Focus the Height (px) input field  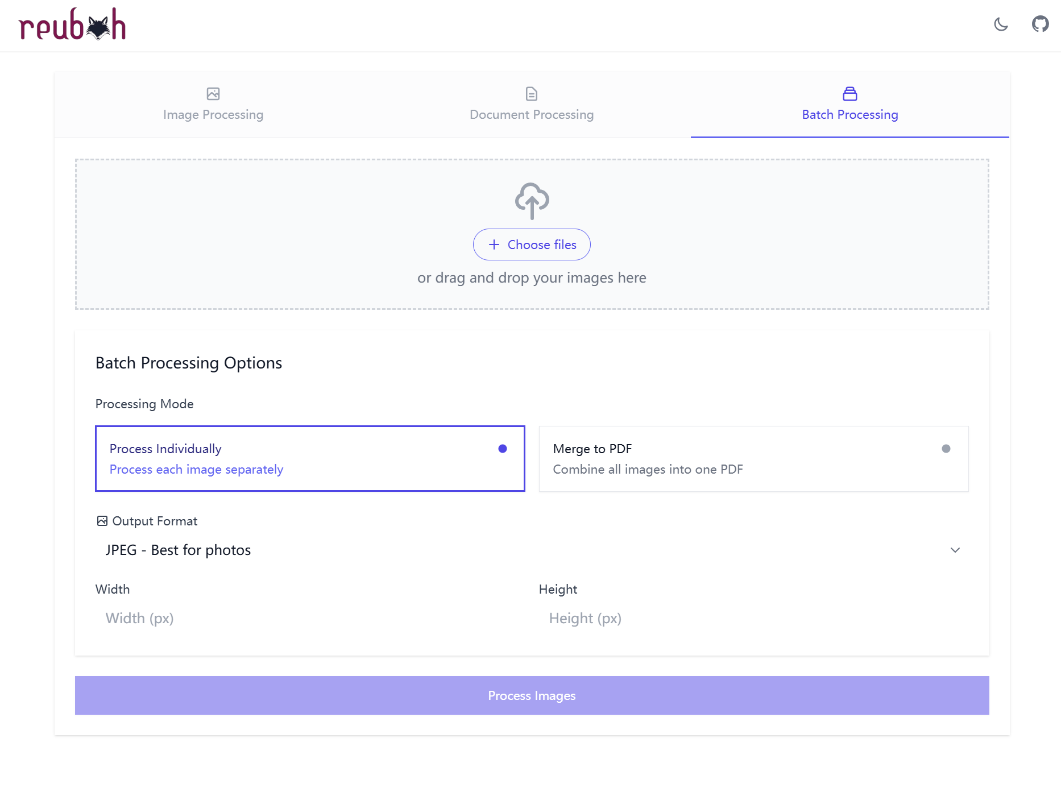[x=753, y=618]
